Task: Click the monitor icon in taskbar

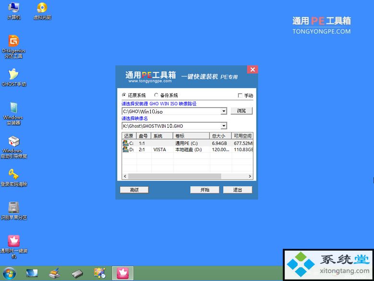Action: [x=32, y=273]
